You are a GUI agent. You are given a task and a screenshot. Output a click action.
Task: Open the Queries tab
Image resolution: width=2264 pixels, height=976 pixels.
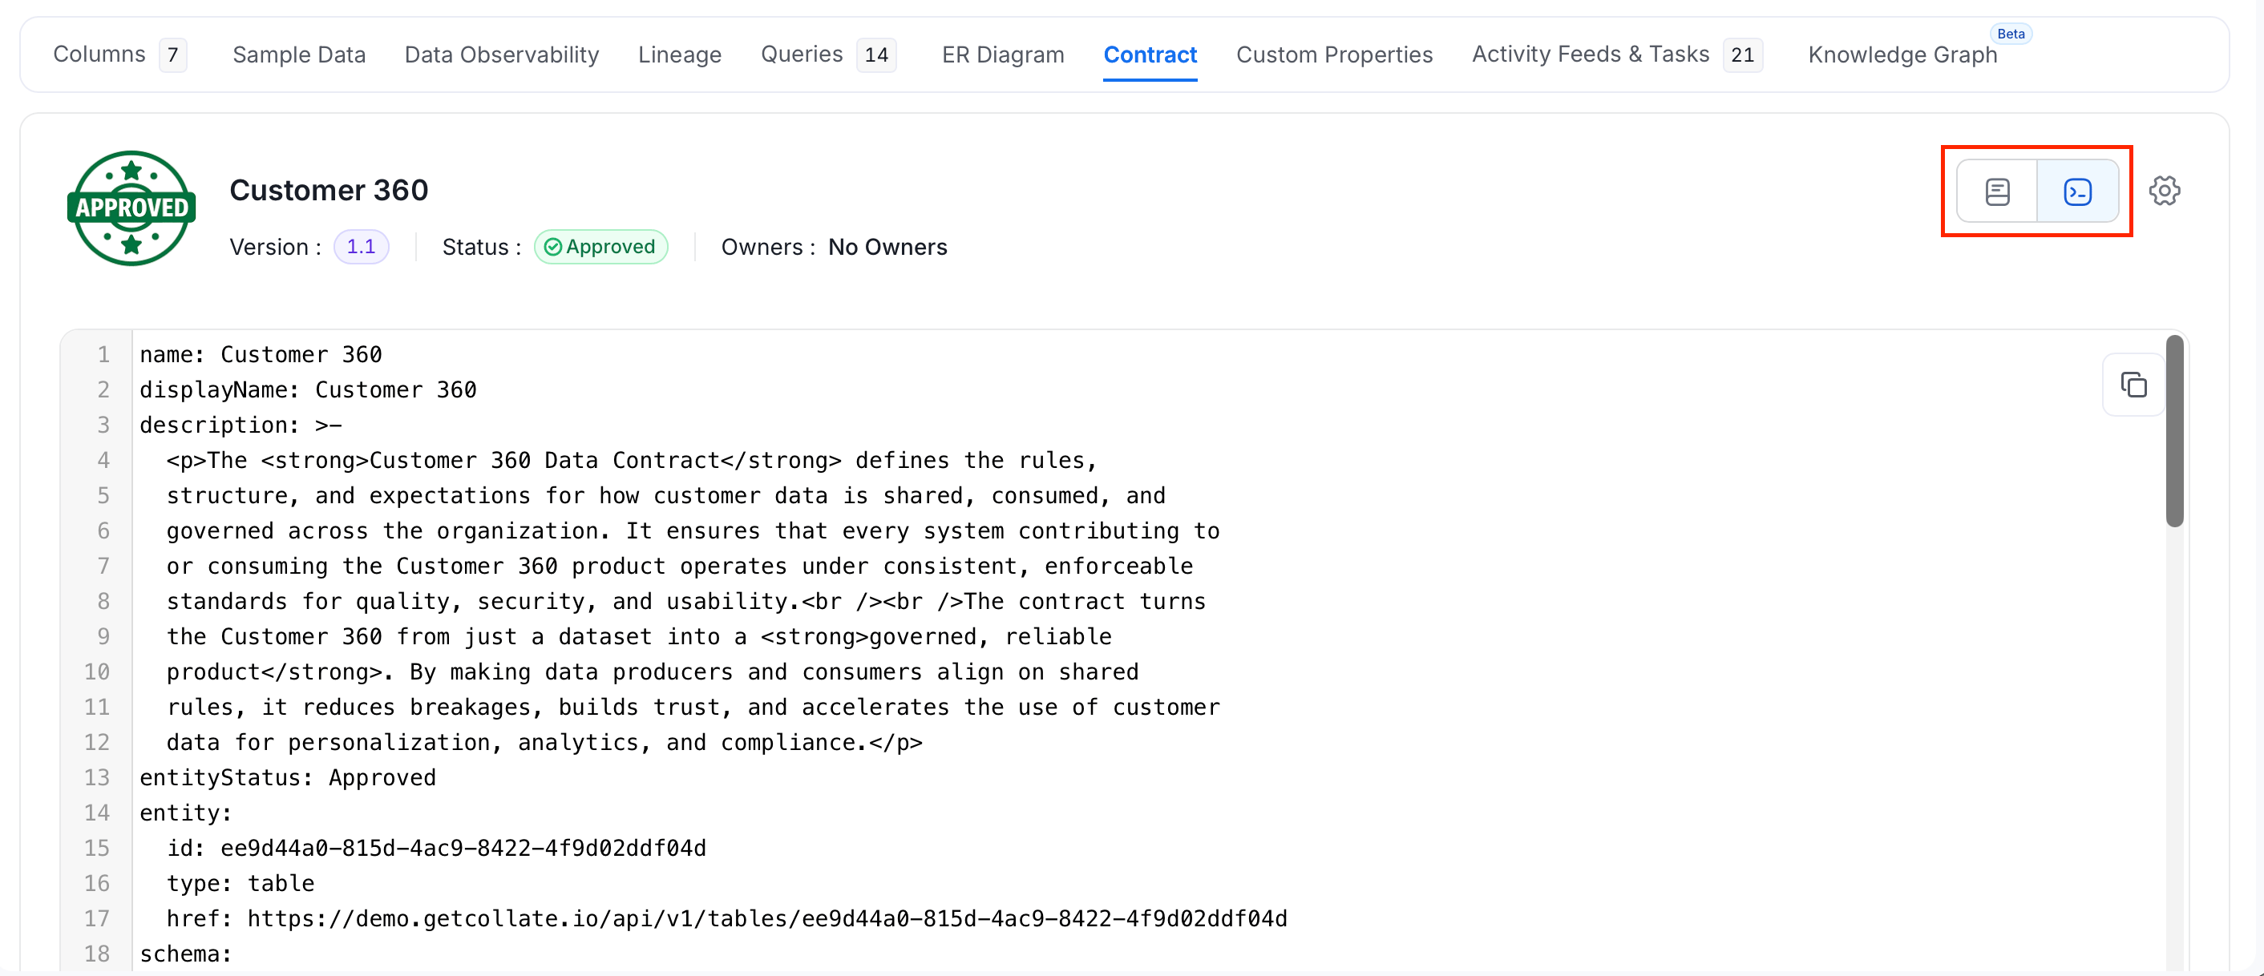[x=828, y=54]
